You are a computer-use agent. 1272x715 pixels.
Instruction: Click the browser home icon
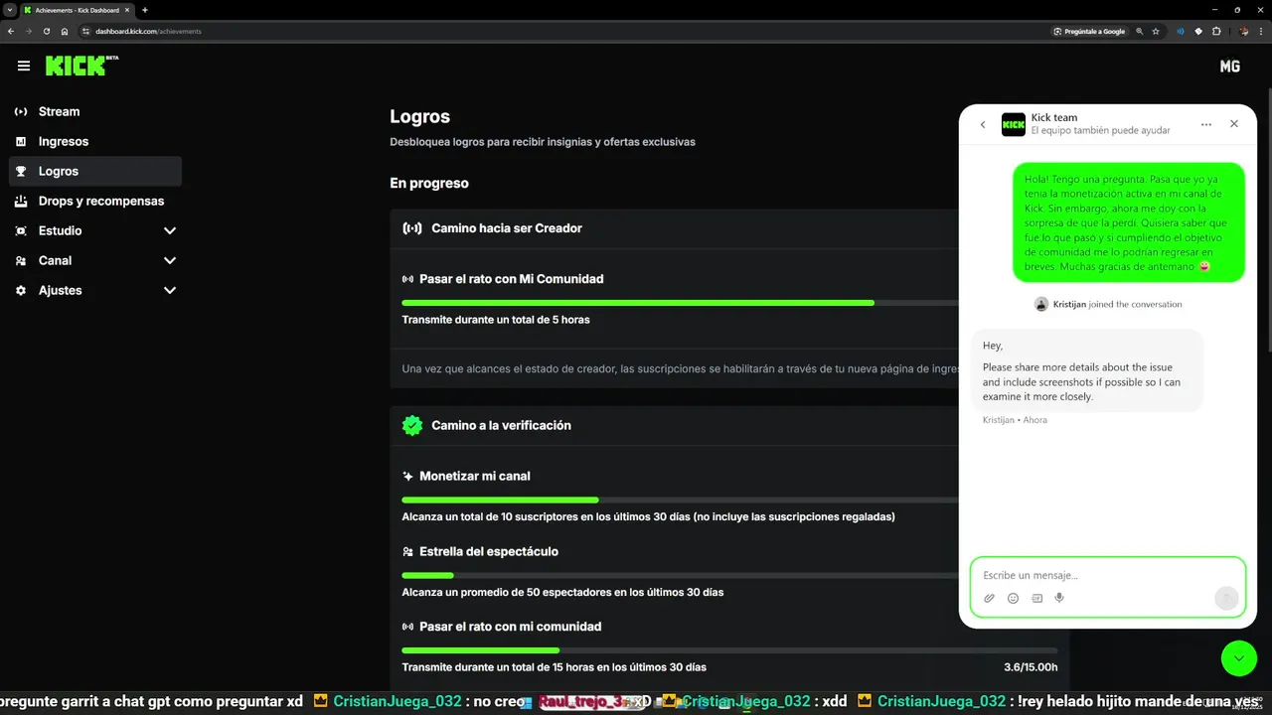point(65,31)
